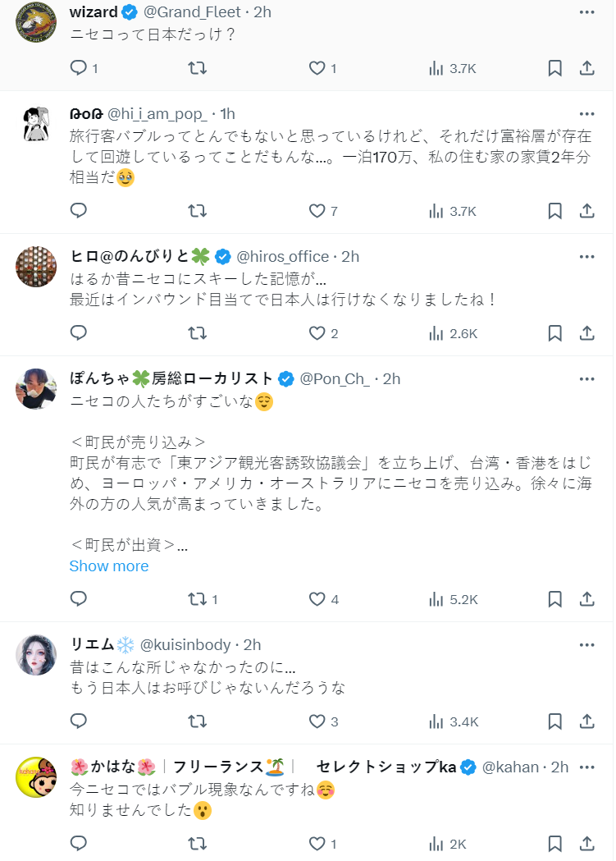Repost the hi_i_am_pop_ tweet
The width and height of the screenshot is (616, 861).
pyautogui.click(x=198, y=211)
